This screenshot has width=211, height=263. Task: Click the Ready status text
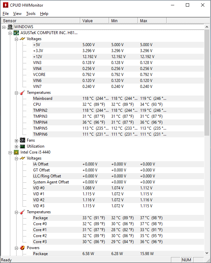pos(6,260)
